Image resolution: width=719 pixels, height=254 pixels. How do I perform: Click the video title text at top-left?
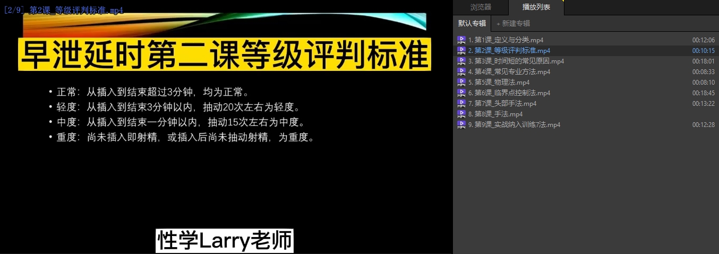click(64, 10)
